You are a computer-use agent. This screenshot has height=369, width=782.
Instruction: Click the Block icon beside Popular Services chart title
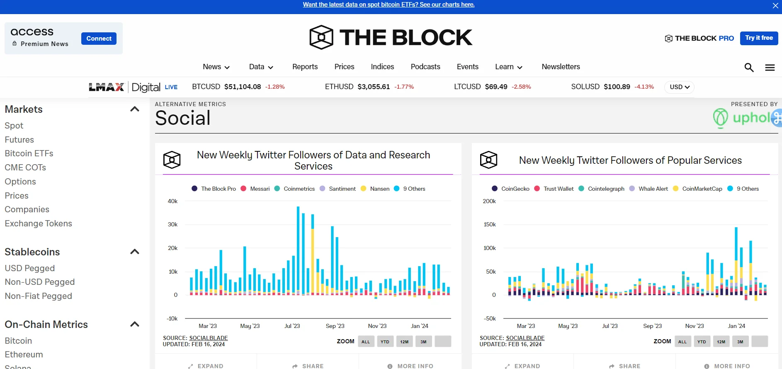pos(488,160)
